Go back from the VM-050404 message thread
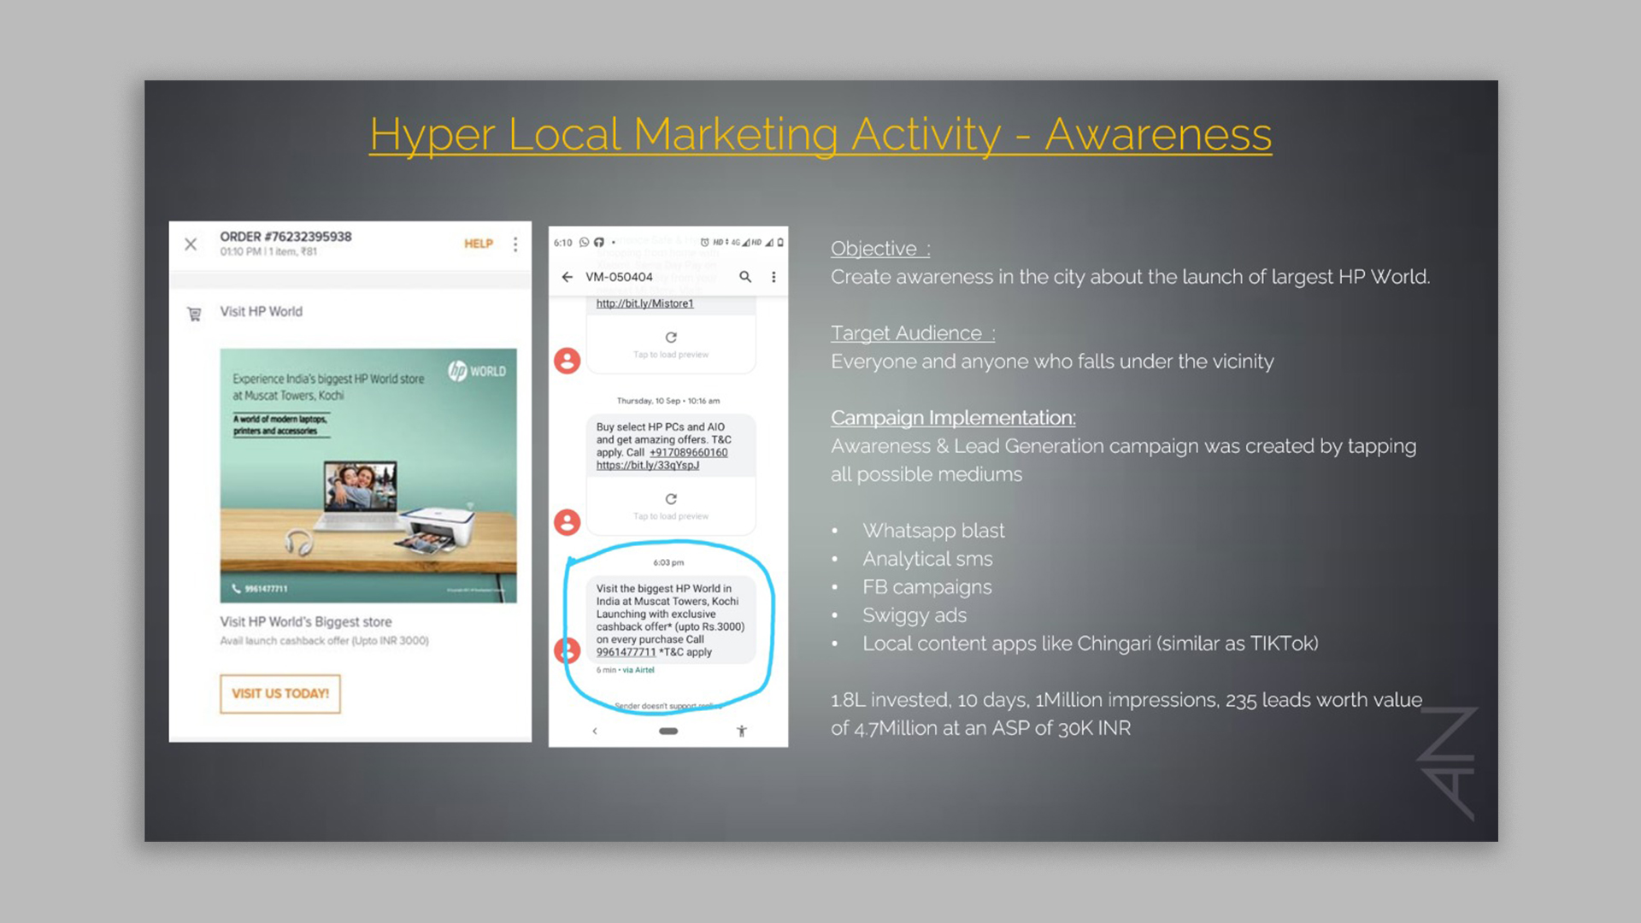1641x923 pixels. [567, 277]
